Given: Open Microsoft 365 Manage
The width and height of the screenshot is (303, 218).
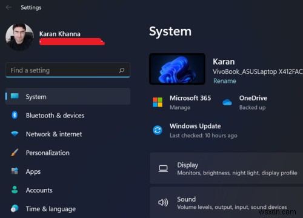Looking at the screenshot, I should [182, 102].
